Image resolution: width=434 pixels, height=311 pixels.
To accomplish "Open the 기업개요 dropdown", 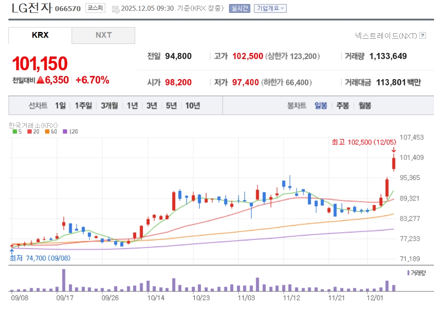I will 270,8.
